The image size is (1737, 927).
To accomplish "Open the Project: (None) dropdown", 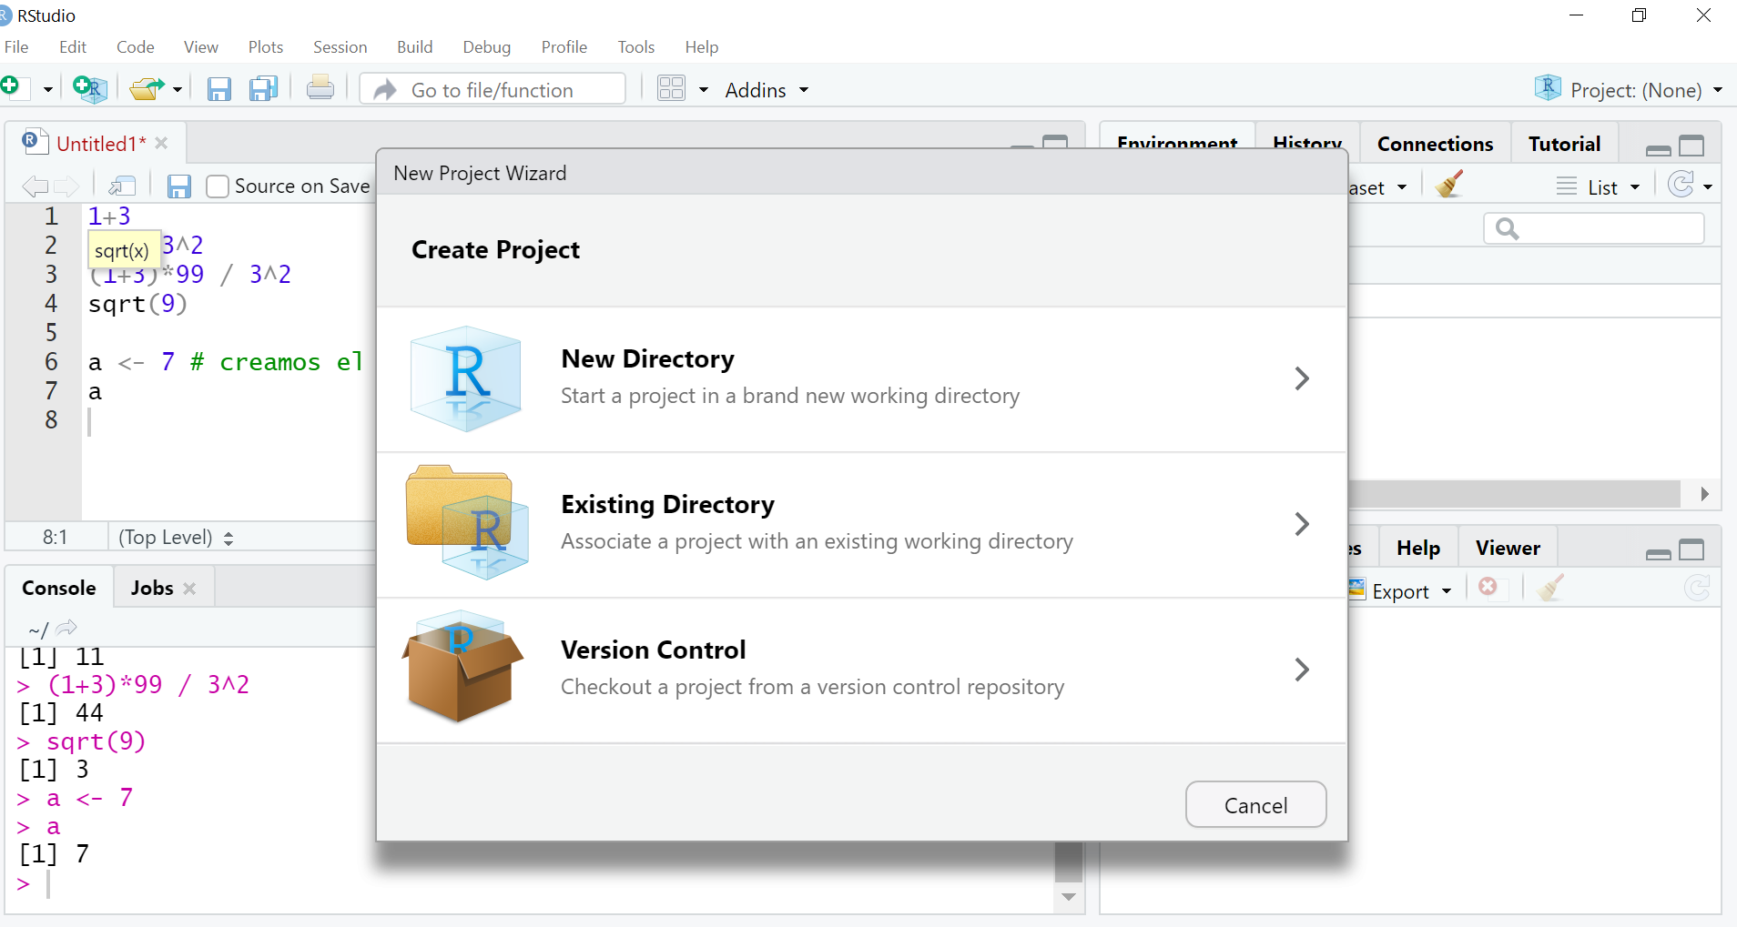I will (1635, 90).
